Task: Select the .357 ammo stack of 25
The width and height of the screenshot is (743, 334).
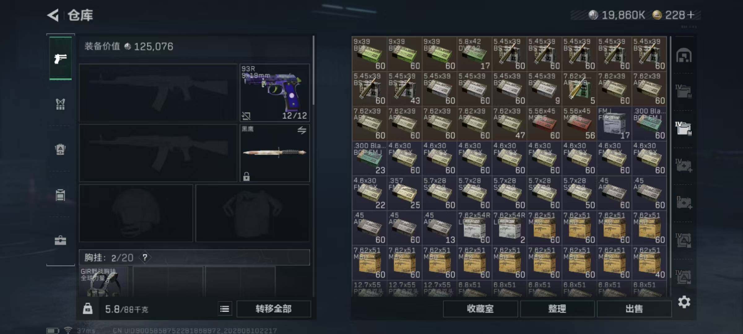Action: (x=404, y=193)
